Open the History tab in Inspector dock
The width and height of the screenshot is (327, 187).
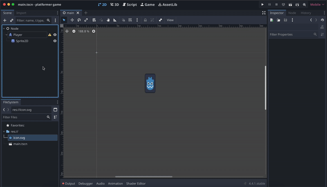point(306,13)
